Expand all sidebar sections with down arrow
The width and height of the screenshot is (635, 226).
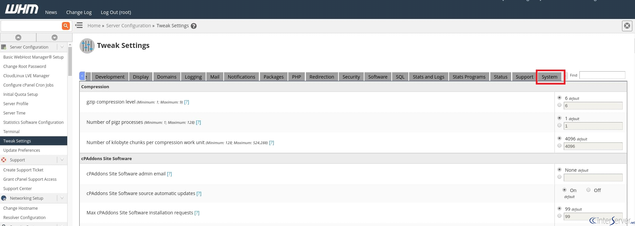point(55,38)
